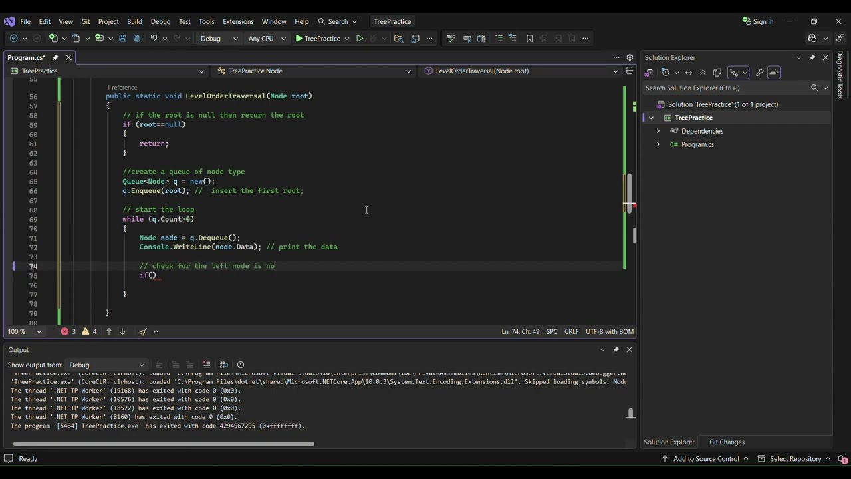
Task: Click the Undo arrow icon
Action: click(x=154, y=39)
